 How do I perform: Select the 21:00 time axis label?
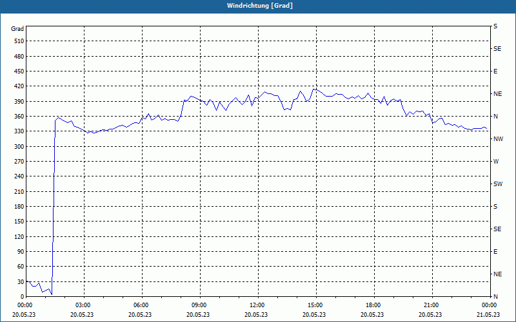click(x=430, y=305)
